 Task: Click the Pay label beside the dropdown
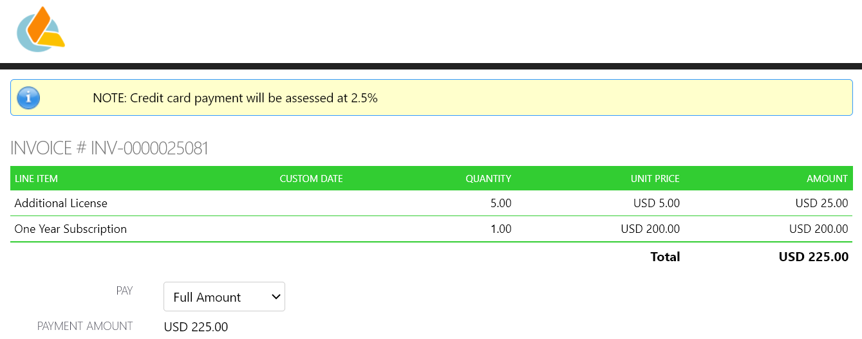click(x=124, y=291)
